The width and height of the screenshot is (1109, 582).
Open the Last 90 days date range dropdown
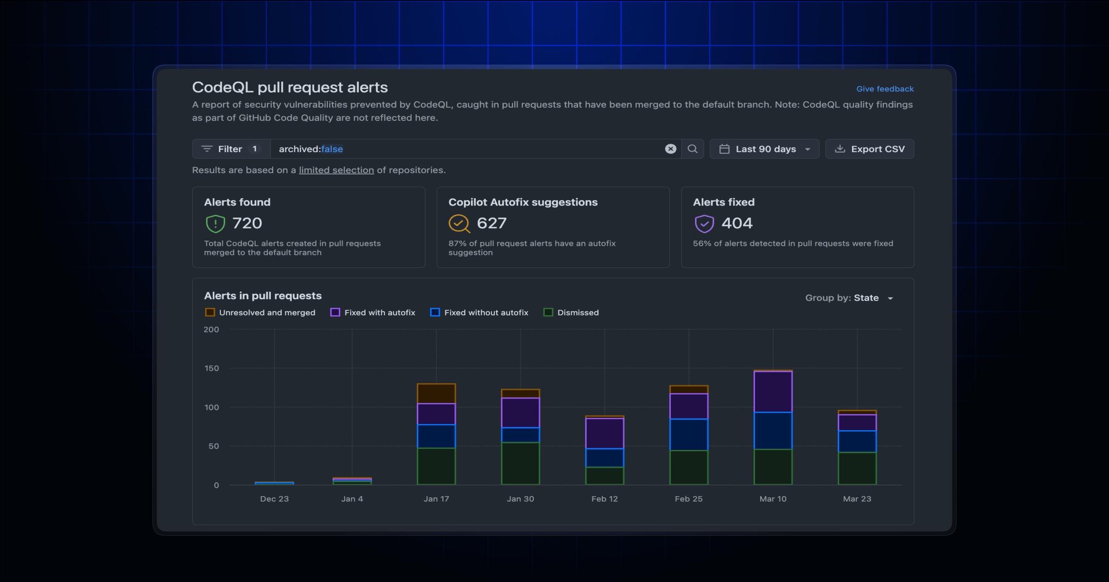764,149
